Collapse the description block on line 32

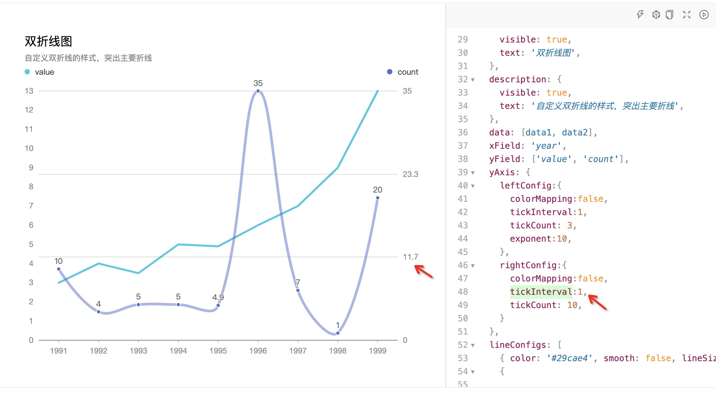point(472,79)
